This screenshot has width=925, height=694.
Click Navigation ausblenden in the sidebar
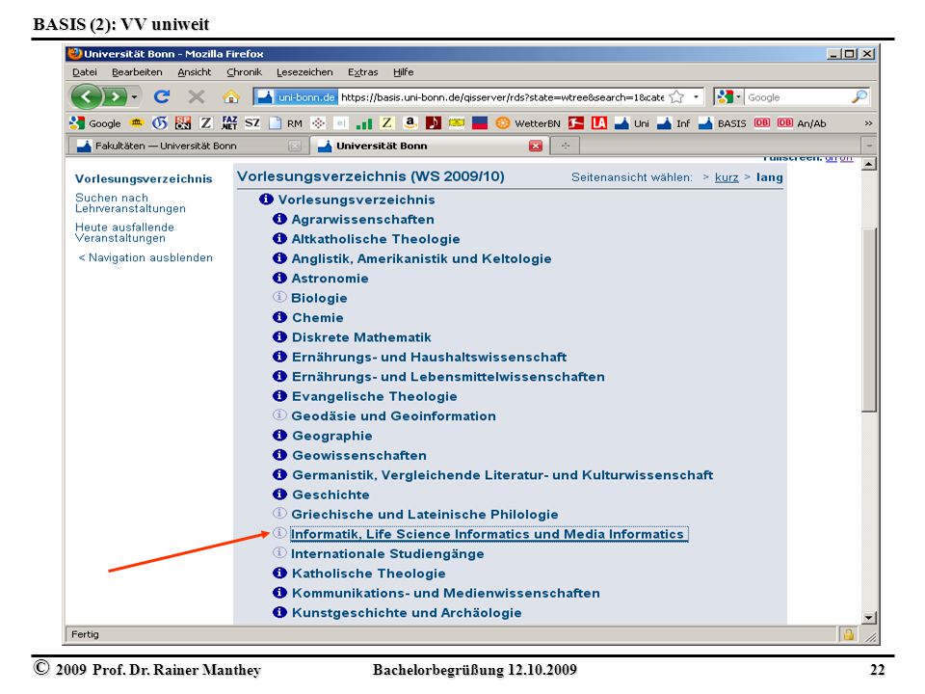[x=145, y=257]
